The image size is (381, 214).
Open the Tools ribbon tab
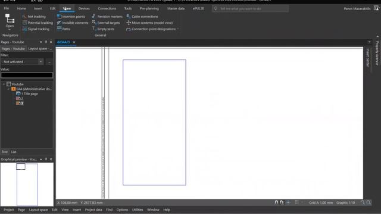pos(128,8)
